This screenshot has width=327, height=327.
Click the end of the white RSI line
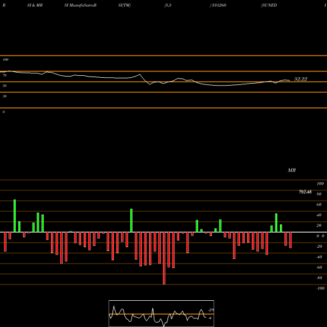(290, 80)
